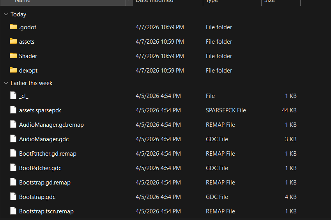Click the _cl_ file icon
This screenshot has width=331, height=220.
click(13, 96)
